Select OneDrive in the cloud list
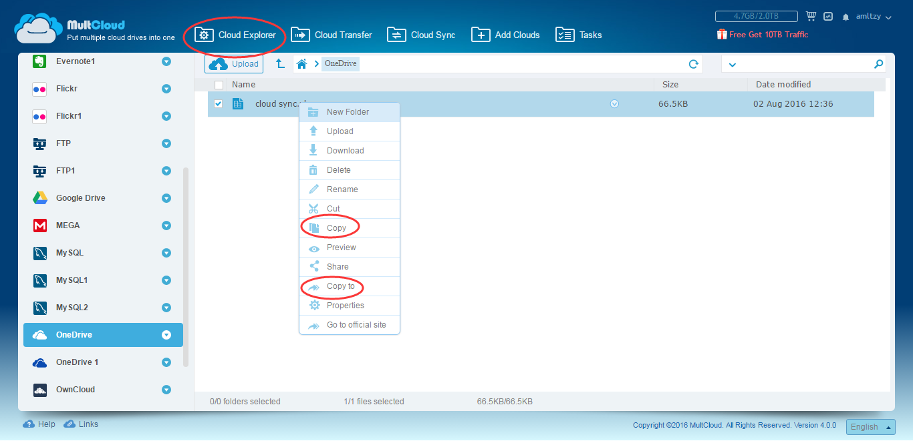 [x=103, y=335]
